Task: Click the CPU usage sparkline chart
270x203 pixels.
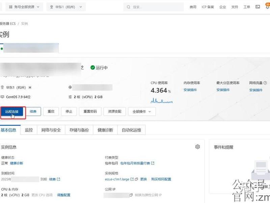Action: 162,100
